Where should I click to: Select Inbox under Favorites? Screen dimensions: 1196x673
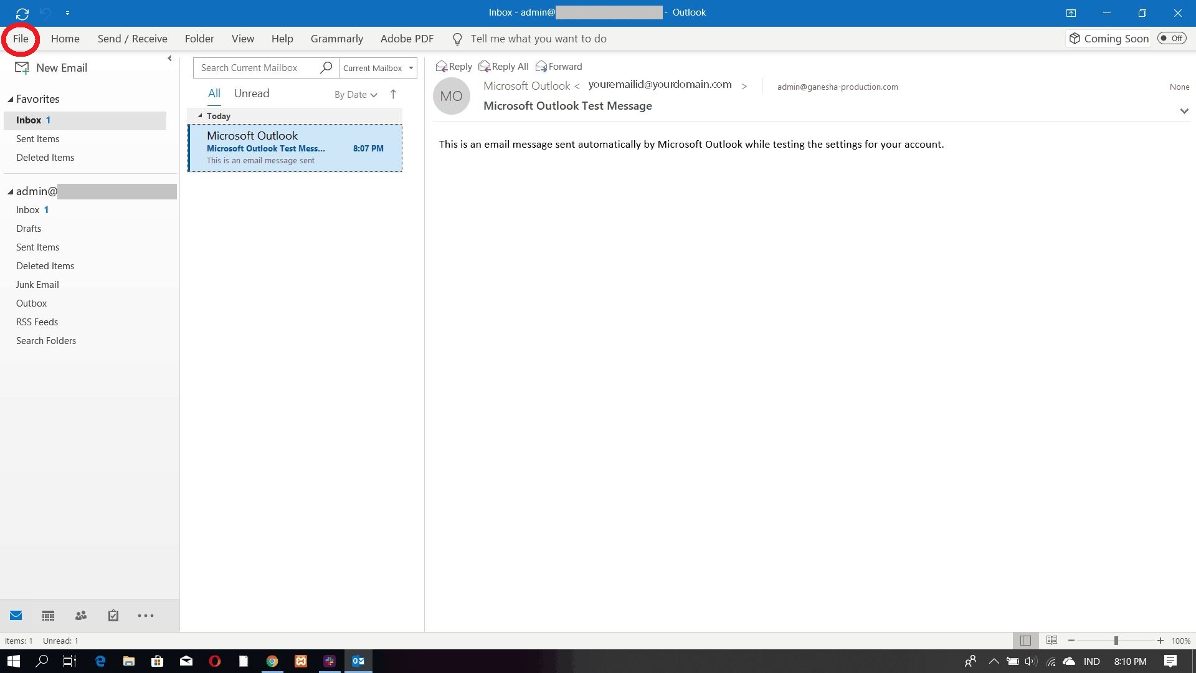coord(85,120)
